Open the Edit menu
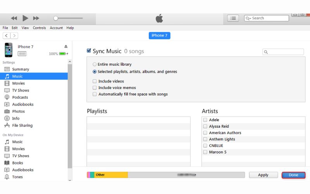This screenshot has height=194, width=310. click(x=15, y=28)
